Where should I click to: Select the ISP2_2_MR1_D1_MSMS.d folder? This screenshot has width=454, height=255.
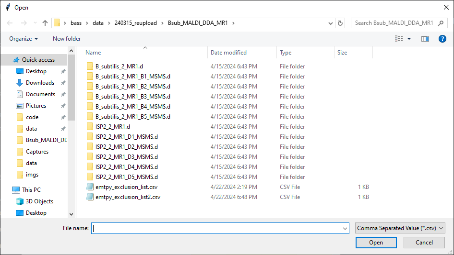[127, 137]
